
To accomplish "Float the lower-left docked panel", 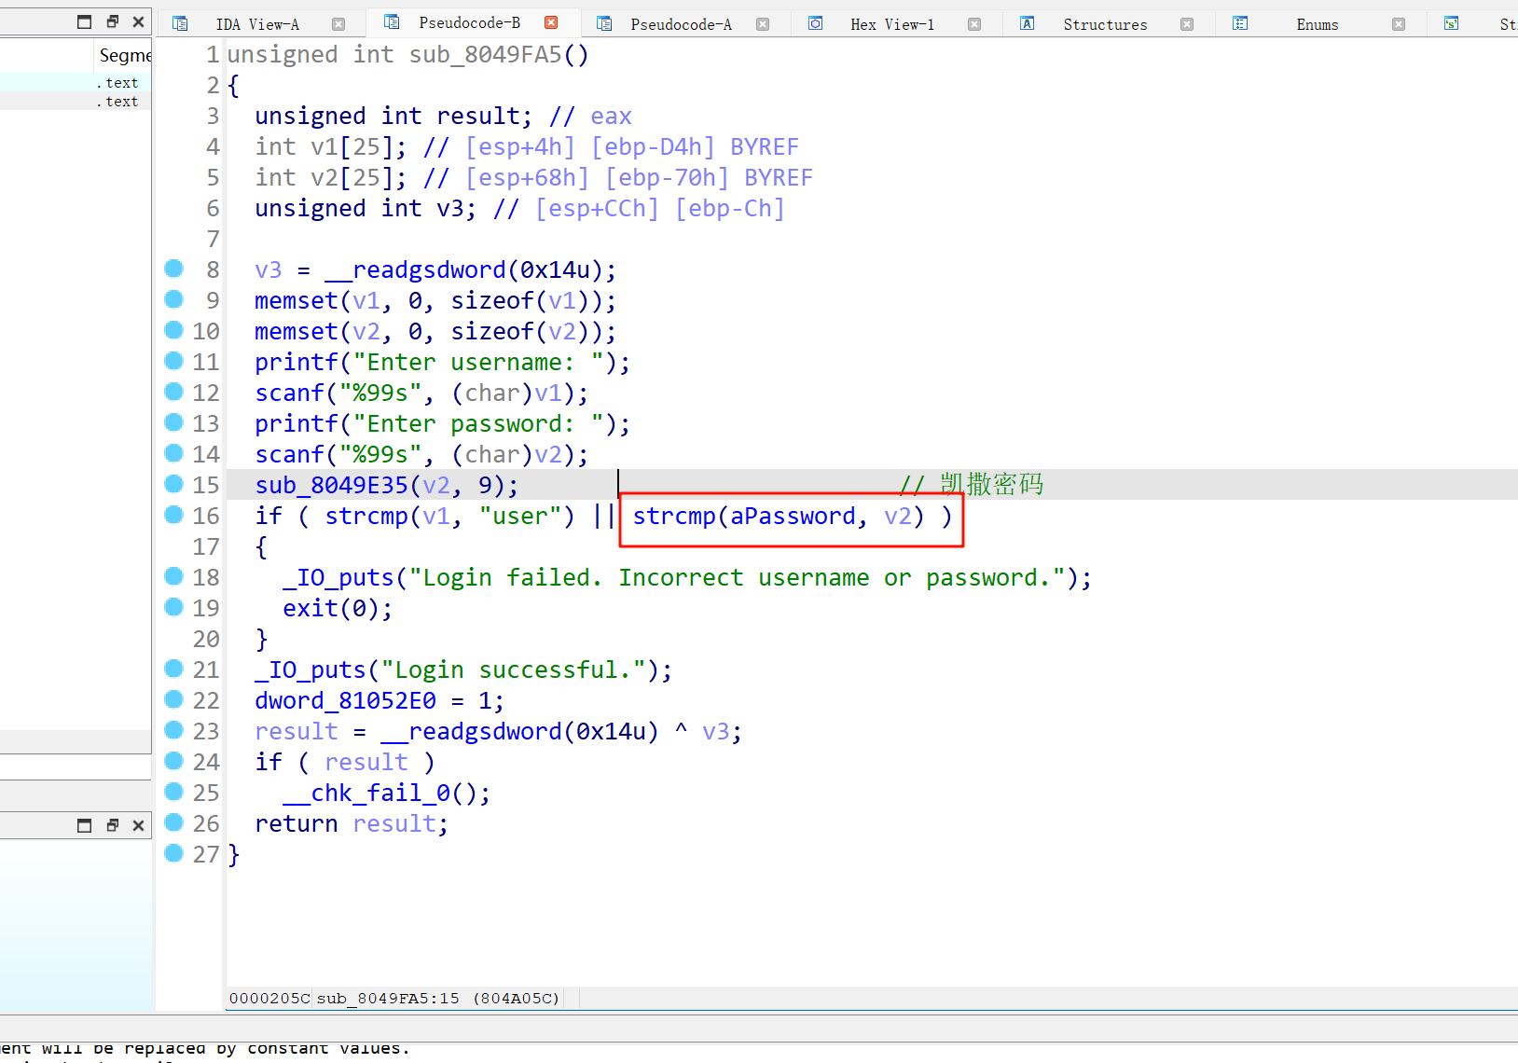I will pyautogui.click(x=112, y=825).
